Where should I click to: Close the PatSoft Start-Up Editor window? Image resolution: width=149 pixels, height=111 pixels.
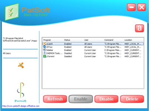click(142, 7)
